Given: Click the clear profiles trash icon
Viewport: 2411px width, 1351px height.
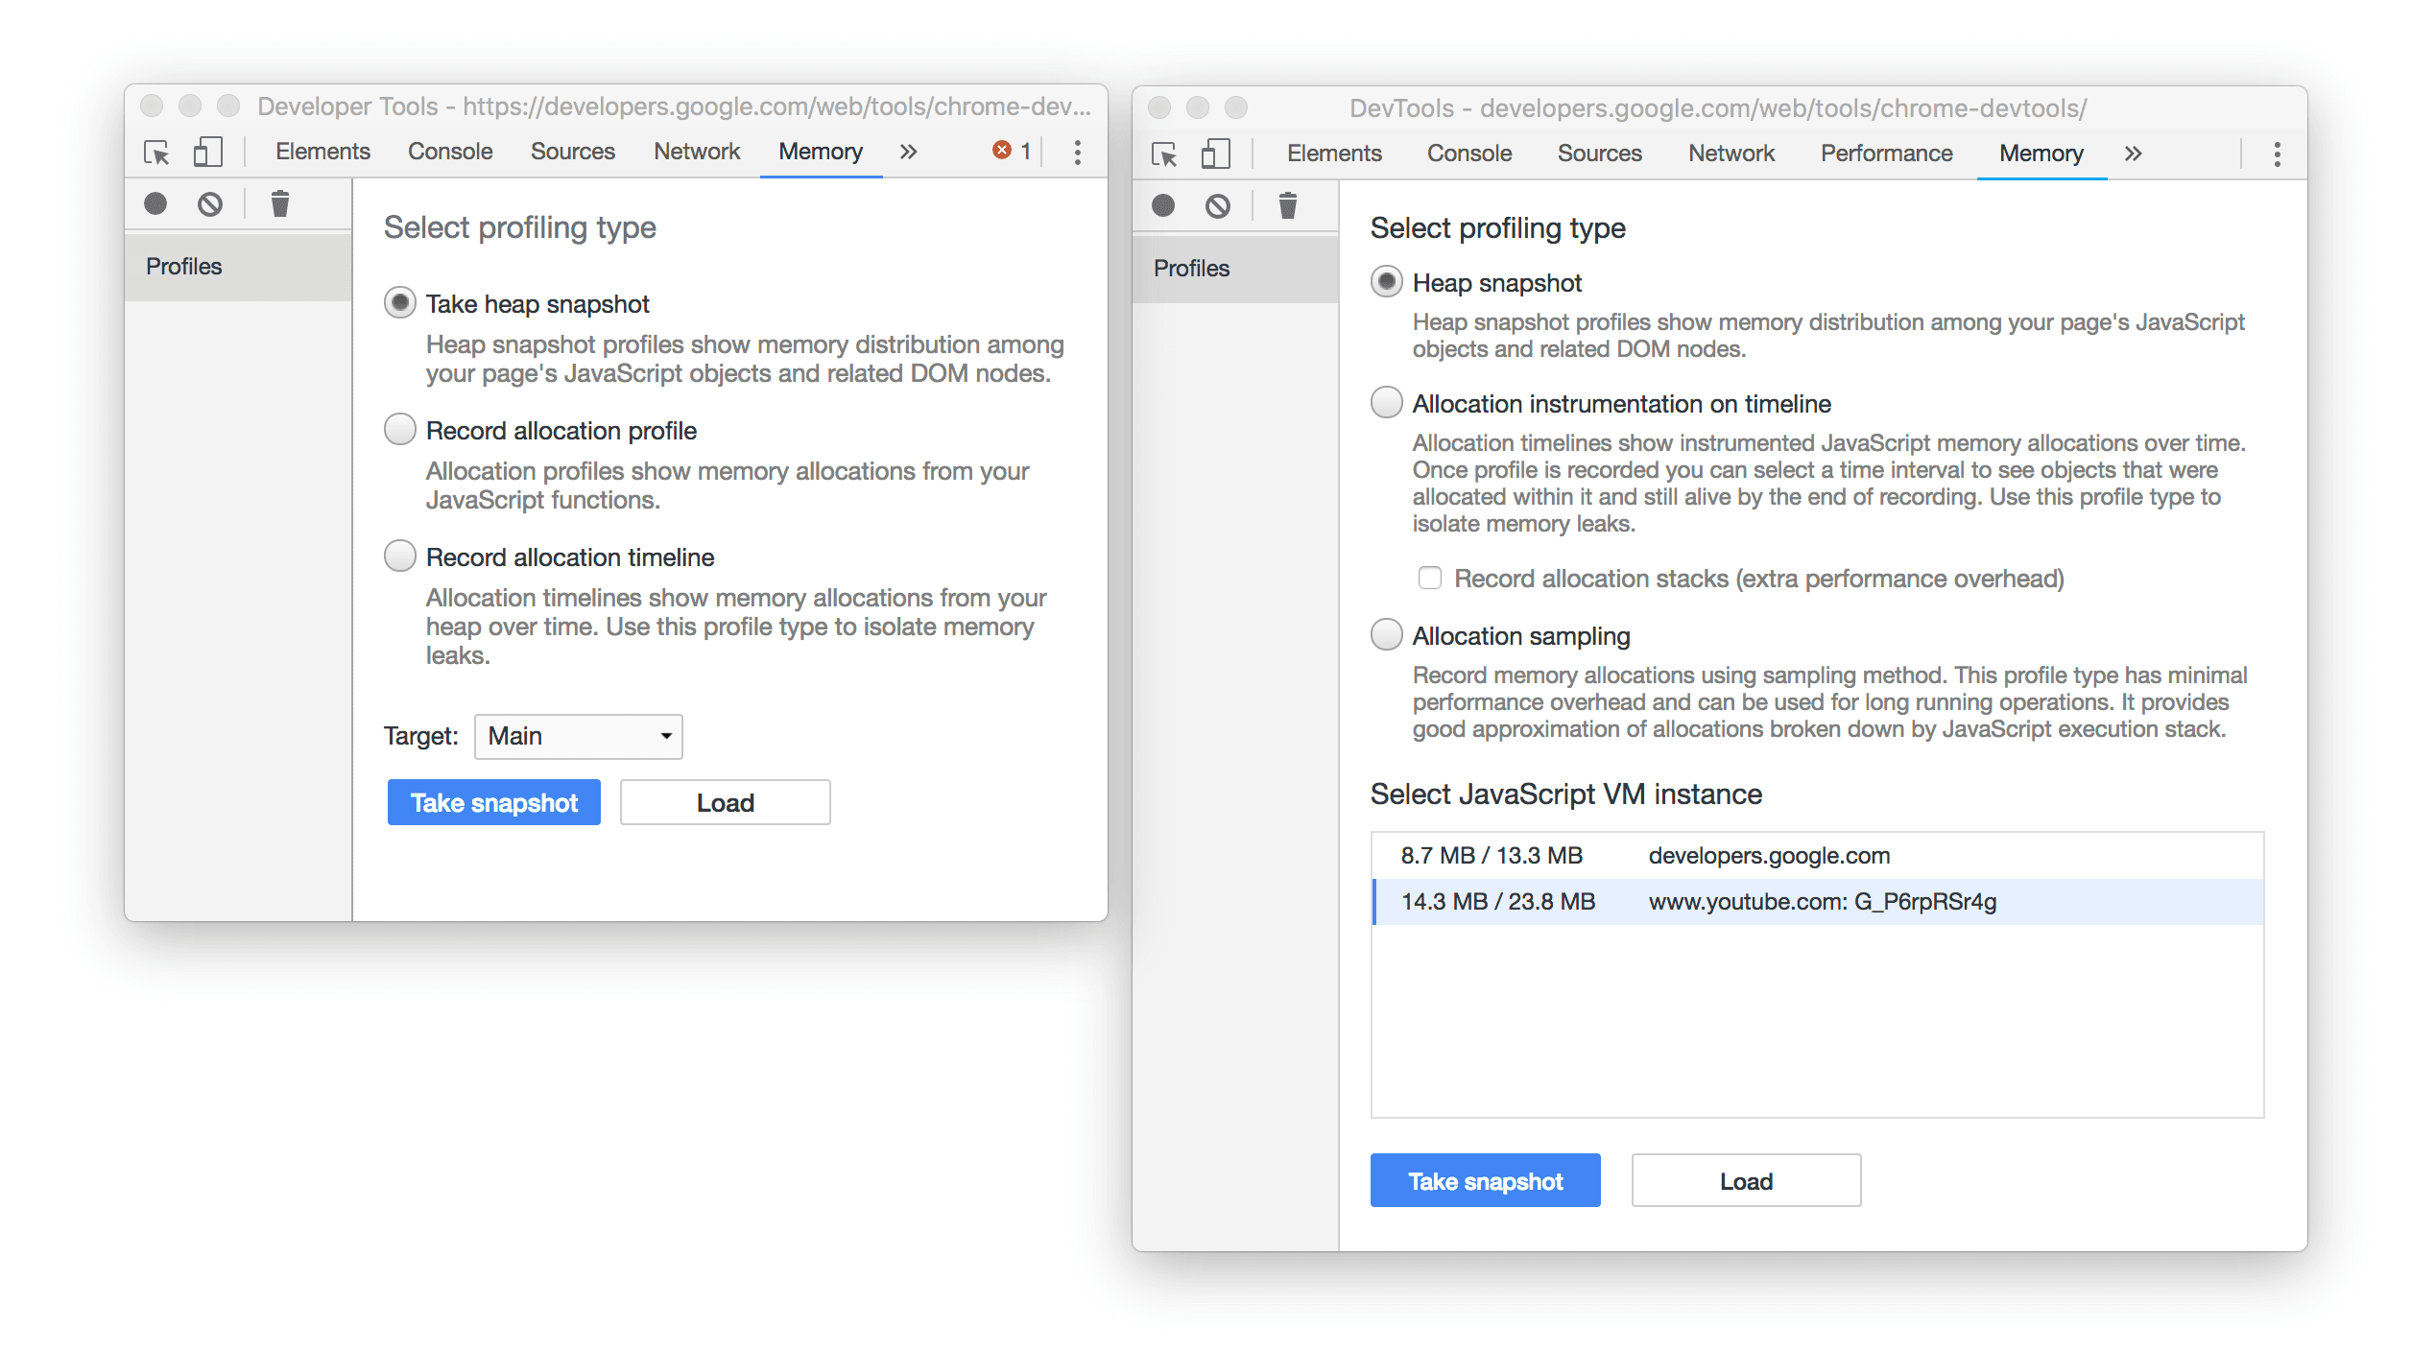Looking at the screenshot, I should pos(278,202).
